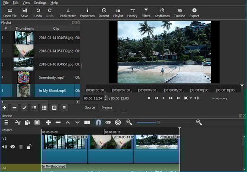Toggle player zoom fit button
247x172 pixels.
click(x=186, y=98)
